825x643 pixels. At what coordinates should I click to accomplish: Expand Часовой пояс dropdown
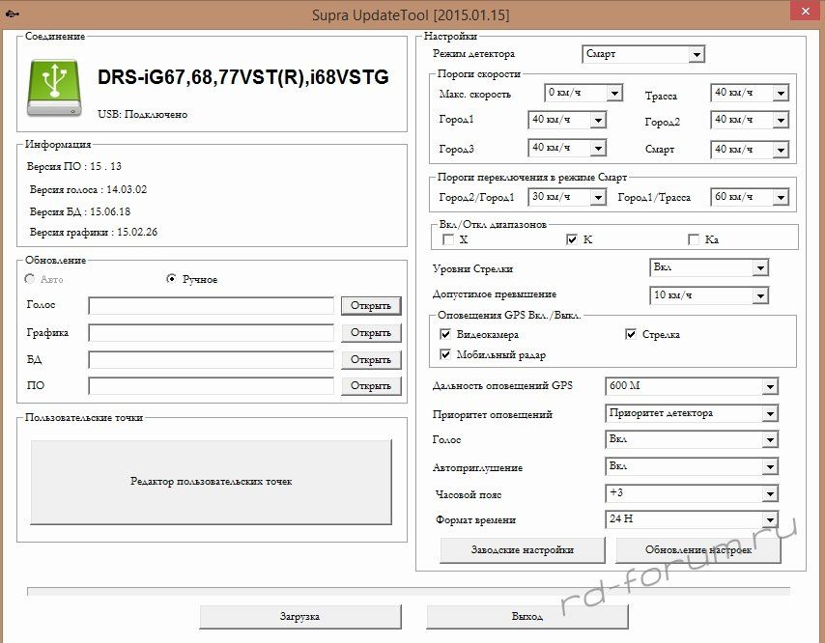pyautogui.click(x=692, y=493)
